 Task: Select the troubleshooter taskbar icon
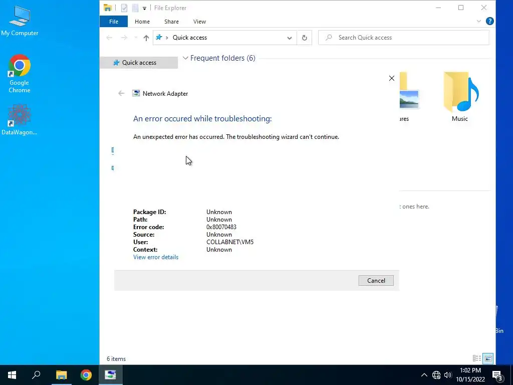[x=110, y=375]
